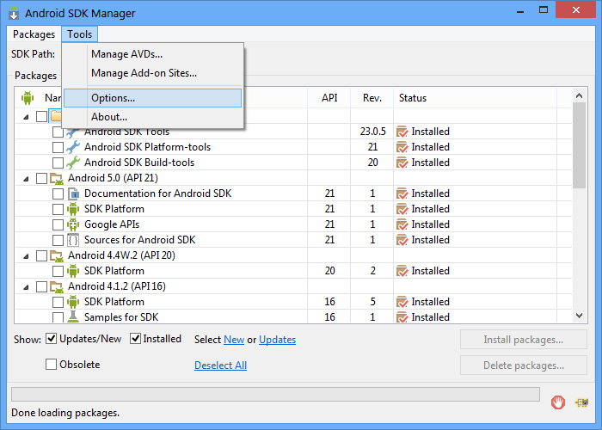Viewport: 602px width, 430px height.
Task: Click the Documentation for Android SDK info icon
Action: tap(73, 193)
